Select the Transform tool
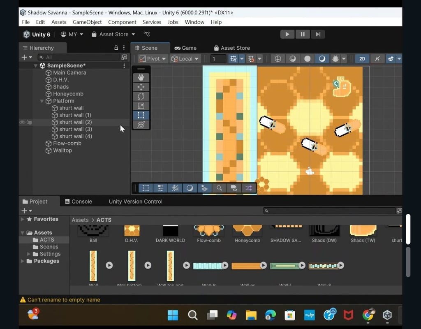Viewport: 421px width, 329px height. [x=141, y=125]
